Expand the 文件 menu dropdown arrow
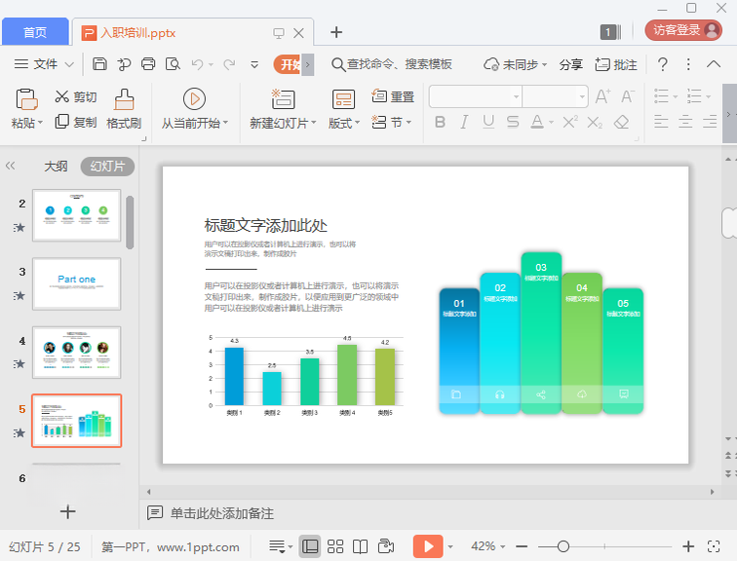The image size is (737, 561). pyautogui.click(x=69, y=64)
